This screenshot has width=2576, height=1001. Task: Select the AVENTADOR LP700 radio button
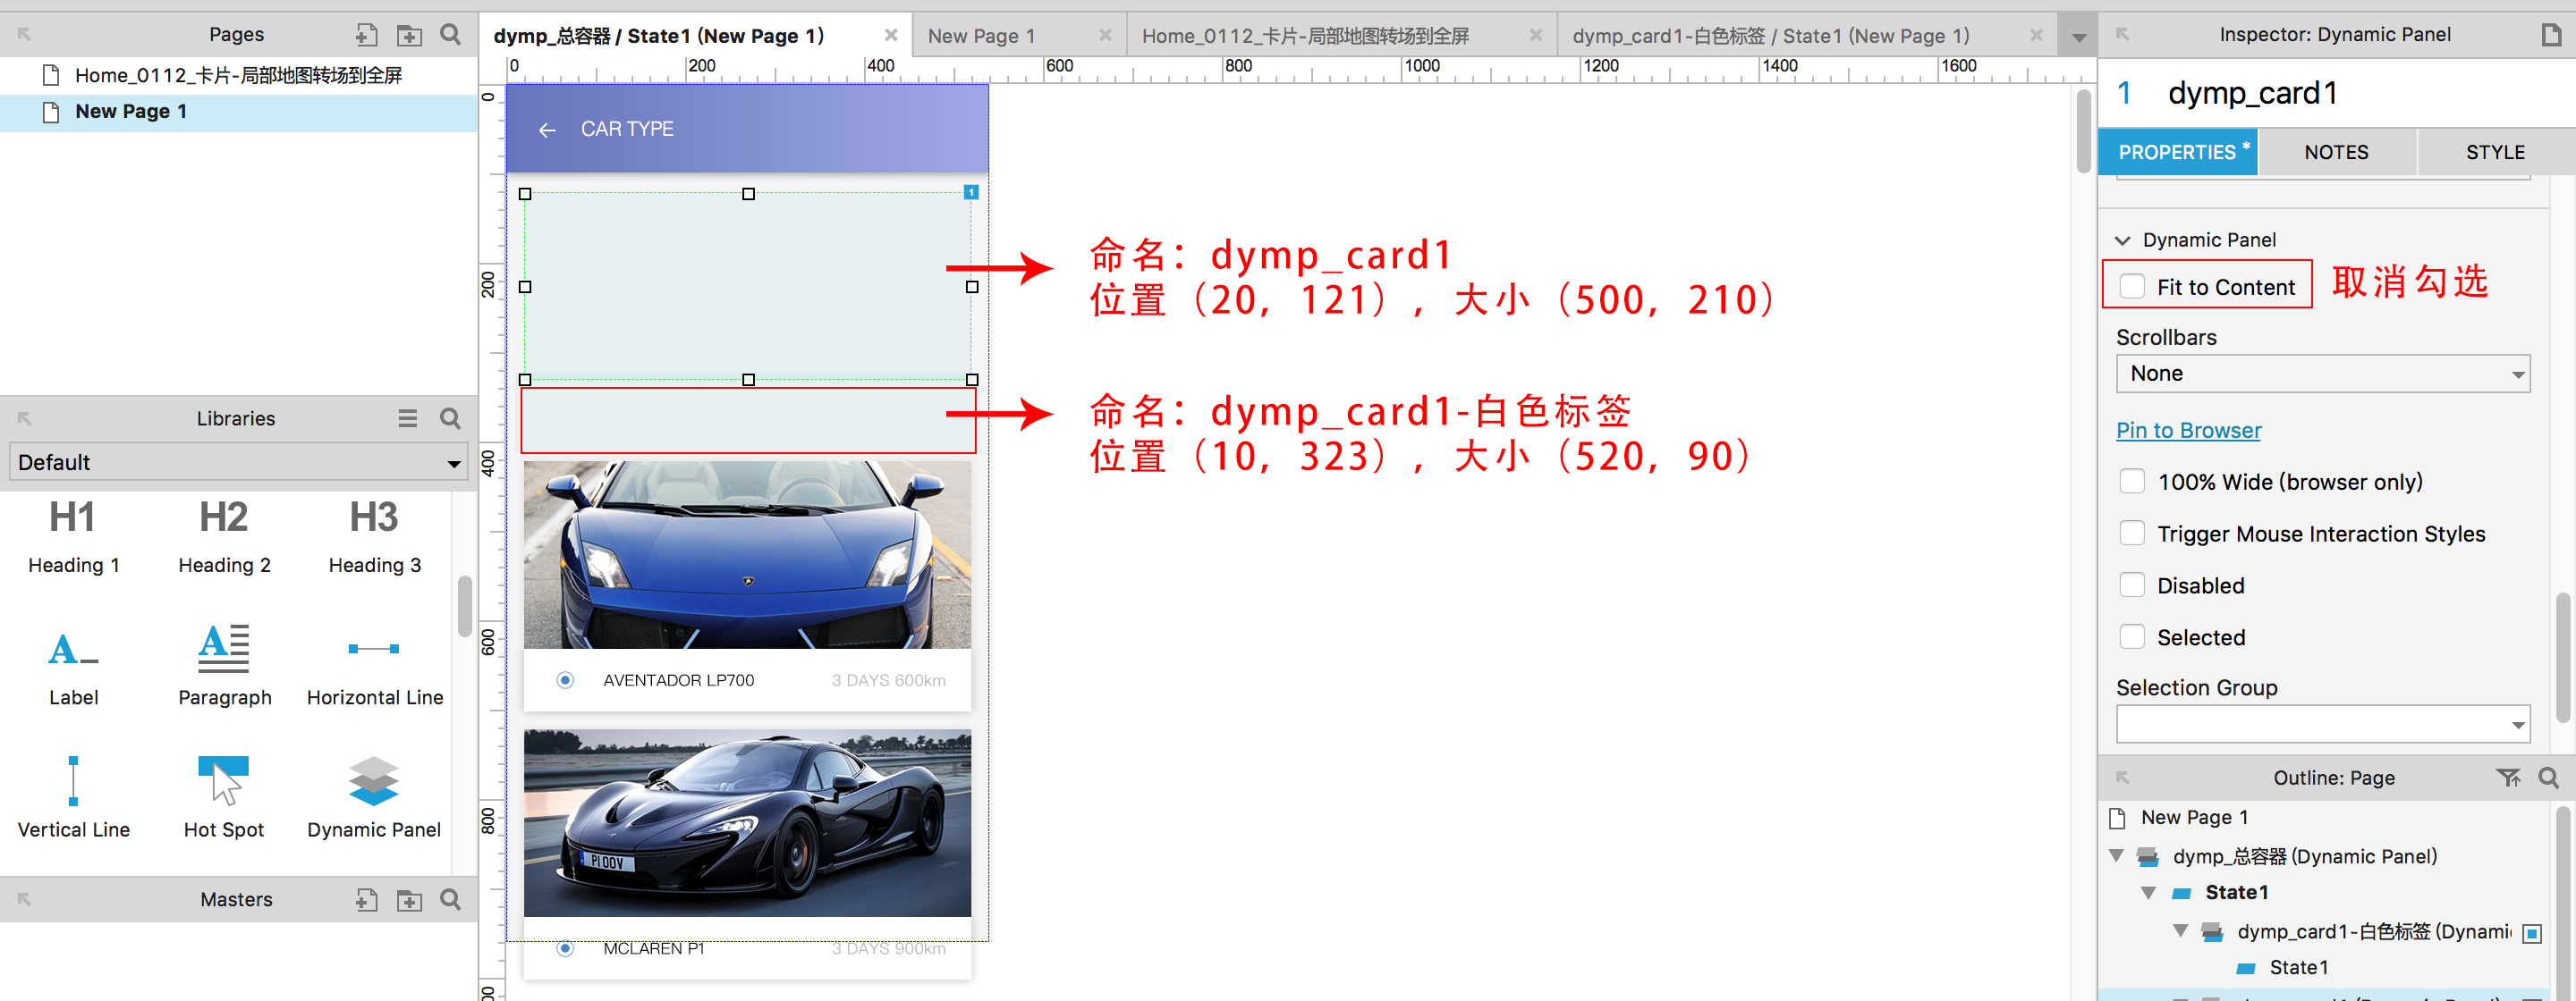tap(565, 679)
